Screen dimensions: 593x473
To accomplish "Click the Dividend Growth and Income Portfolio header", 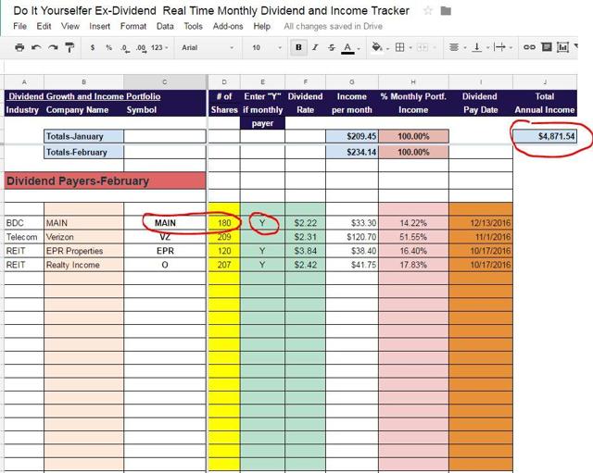I will click(x=84, y=96).
